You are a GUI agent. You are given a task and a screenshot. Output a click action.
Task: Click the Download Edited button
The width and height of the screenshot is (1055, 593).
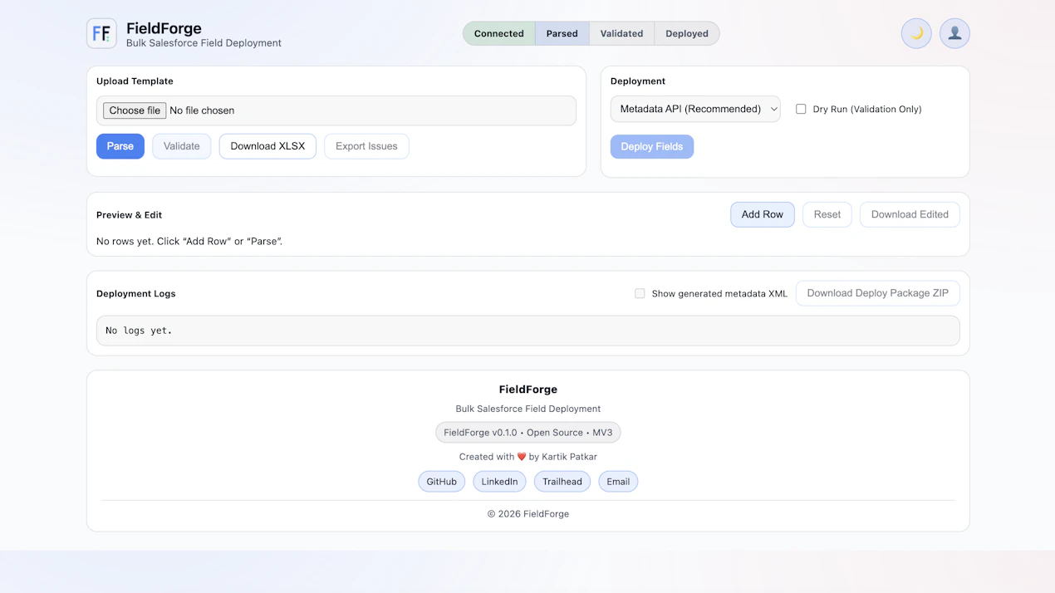pyautogui.click(x=910, y=214)
